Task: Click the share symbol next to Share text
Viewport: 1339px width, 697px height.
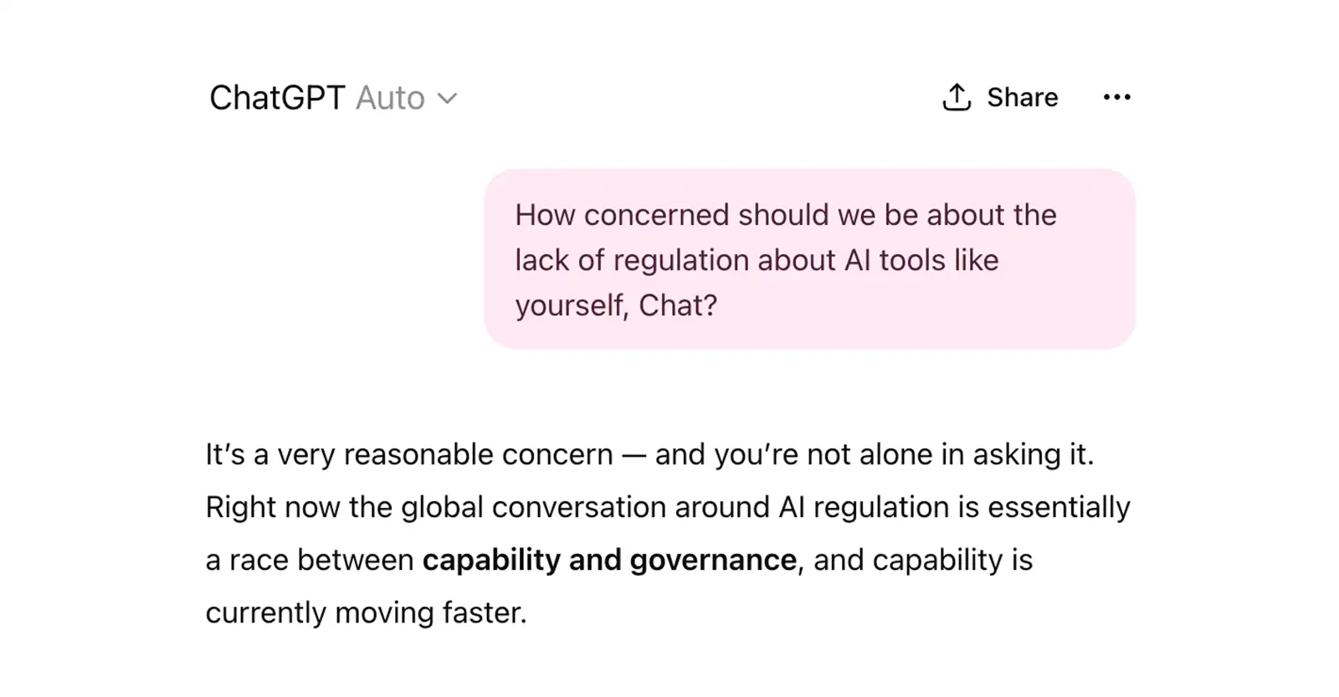Action: click(957, 96)
